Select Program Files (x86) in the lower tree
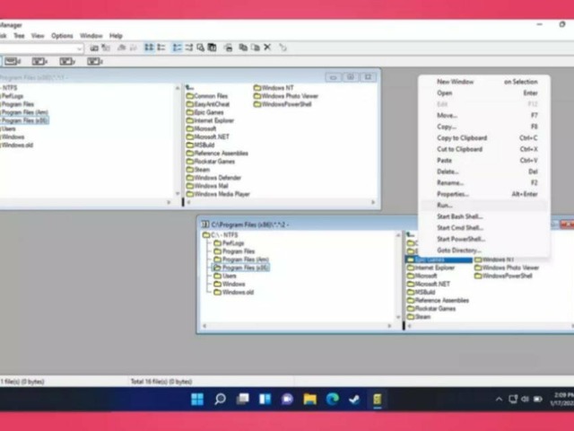Viewport: 574px width, 431px height. [x=246, y=268]
